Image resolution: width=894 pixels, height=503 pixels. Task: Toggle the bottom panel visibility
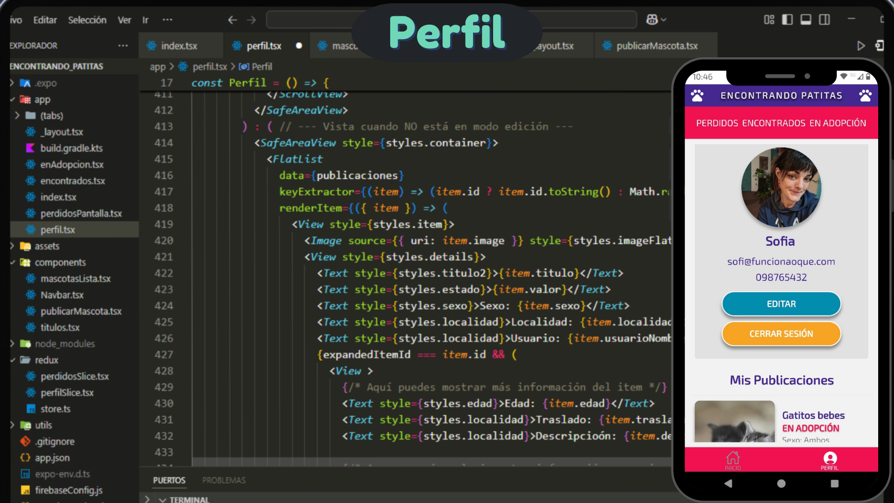806,20
